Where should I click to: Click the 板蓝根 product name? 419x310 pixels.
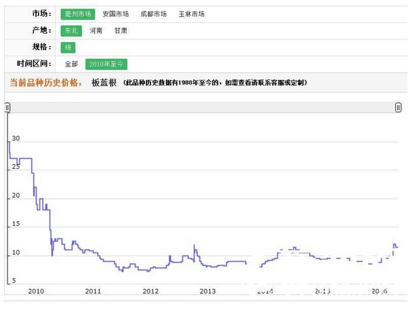(104, 82)
